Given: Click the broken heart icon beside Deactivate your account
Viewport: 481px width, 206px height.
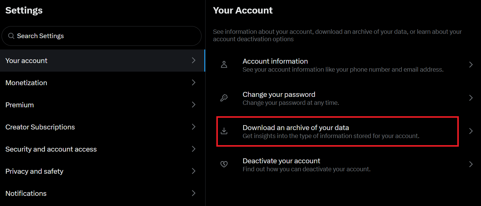Looking at the screenshot, I should click(224, 164).
